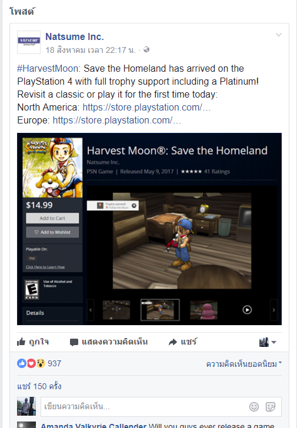View the 937 reactions list
This screenshot has width=297, height=428.
pyautogui.click(x=54, y=363)
